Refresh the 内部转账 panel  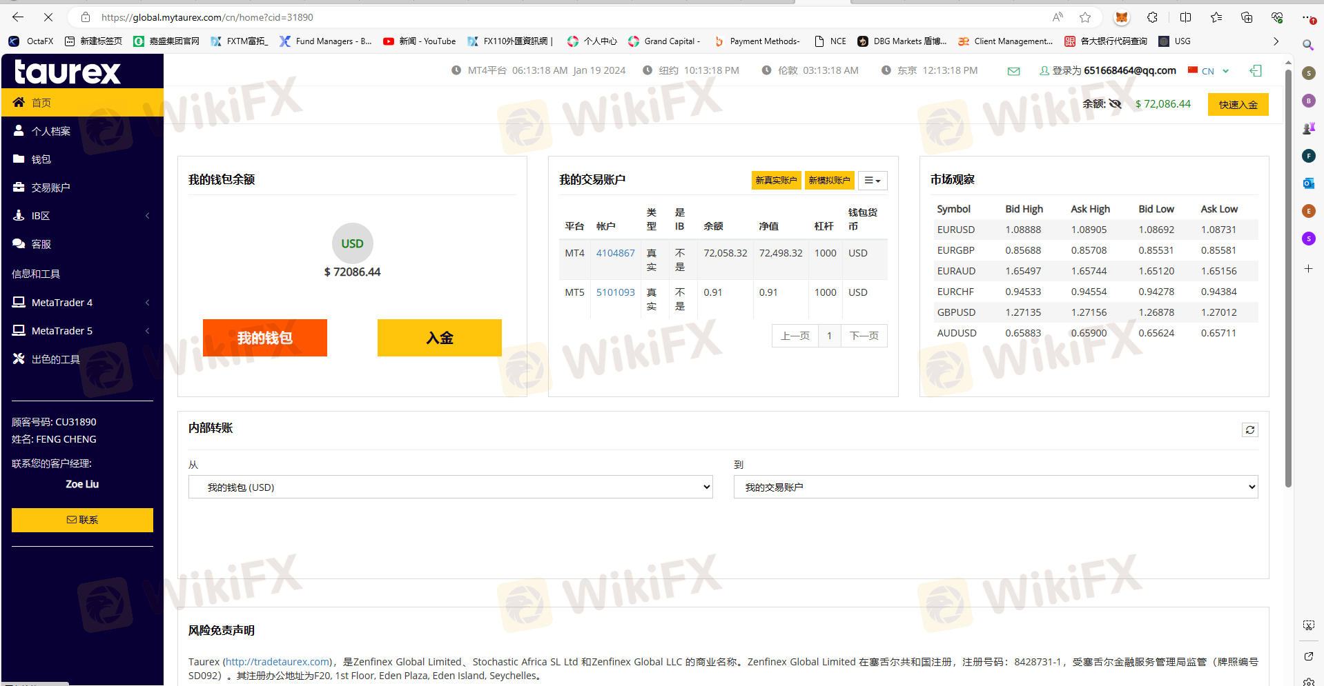(1249, 430)
